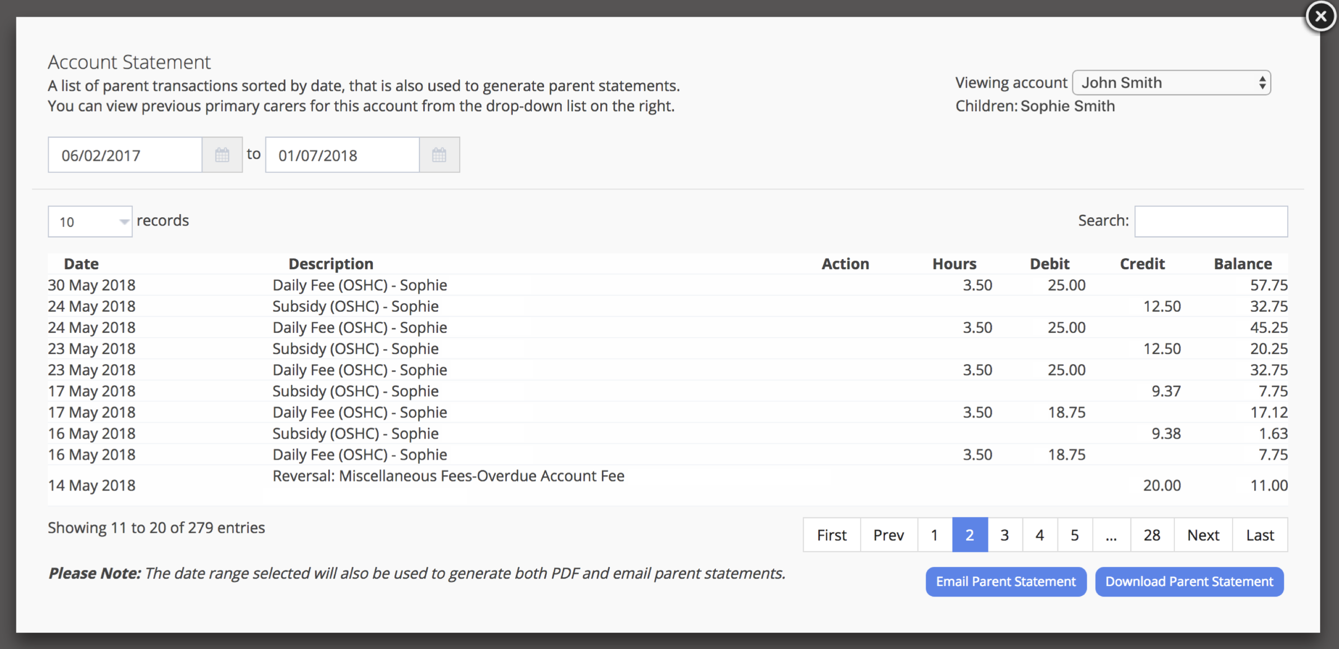The height and width of the screenshot is (649, 1339).
Task: Select page 3 in pagination
Action: [x=1004, y=535]
